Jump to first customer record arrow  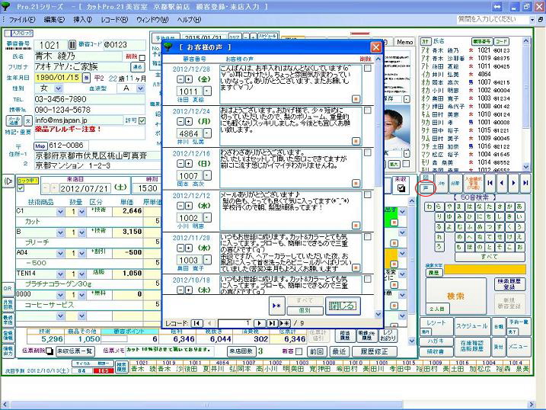[x=490, y=183]
